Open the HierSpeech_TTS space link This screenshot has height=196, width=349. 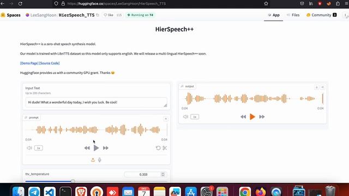tap(76, 15)
